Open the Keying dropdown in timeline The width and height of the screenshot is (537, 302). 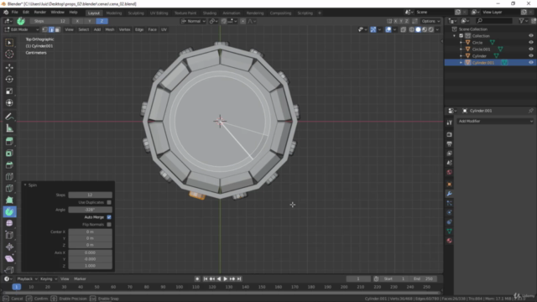49,279
